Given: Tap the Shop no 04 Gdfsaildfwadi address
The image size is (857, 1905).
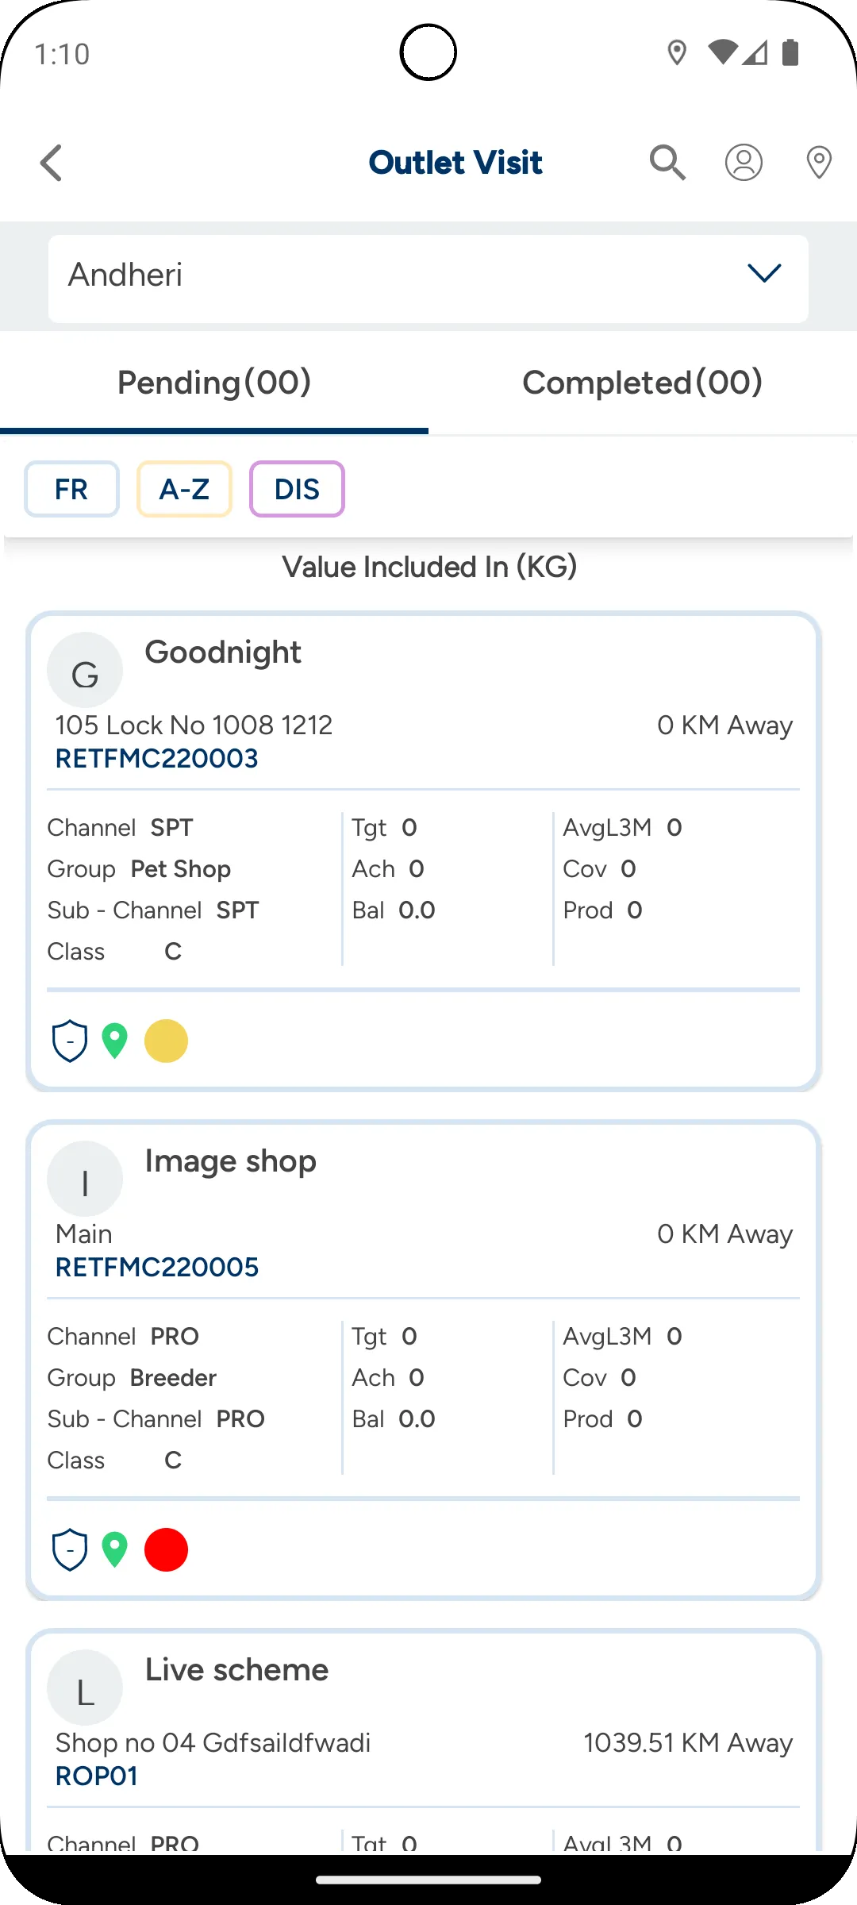Looking at the screenshot, I should (213, 1743).
